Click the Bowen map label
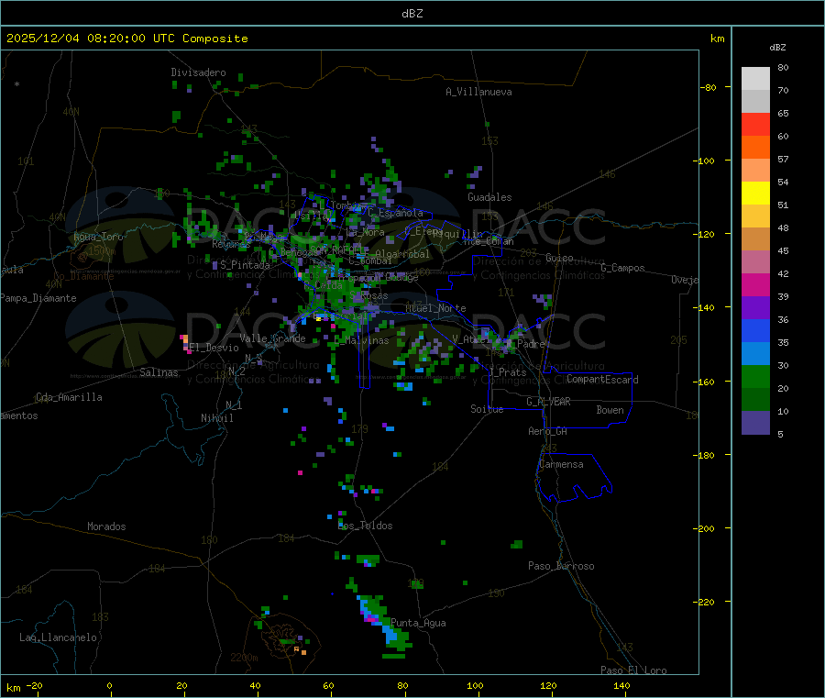 pyautogui.click(x=610, y=410)
